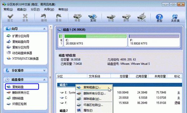Click the 重做 (redo) toolbar icon

(x=59, y=18)
